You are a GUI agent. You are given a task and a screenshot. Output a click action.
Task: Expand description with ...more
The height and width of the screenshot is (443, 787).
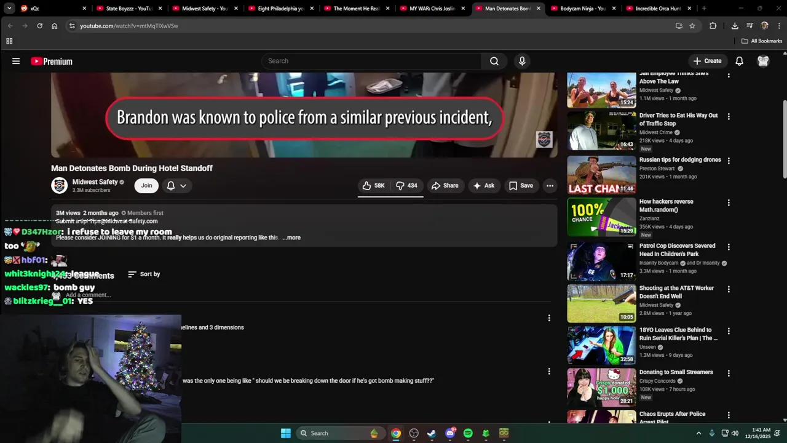[291, 237]
